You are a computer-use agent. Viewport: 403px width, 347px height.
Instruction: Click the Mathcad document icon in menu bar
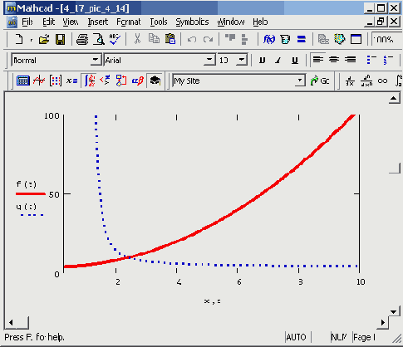click(x=12, y=22)
